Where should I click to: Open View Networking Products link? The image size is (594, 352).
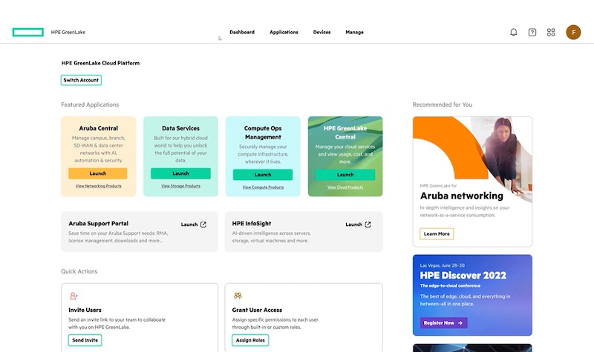(x=99, y=186)
